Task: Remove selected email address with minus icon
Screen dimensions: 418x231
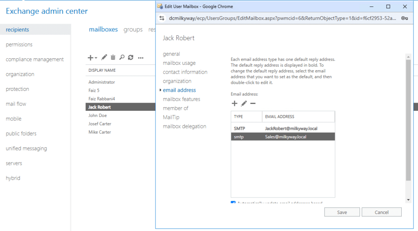Action: [253, 103]
